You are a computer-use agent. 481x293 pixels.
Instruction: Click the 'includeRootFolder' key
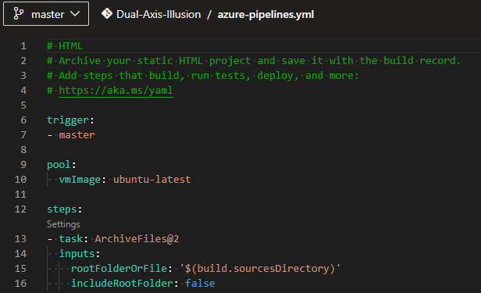pyautogui.click(x=122, y=283)
